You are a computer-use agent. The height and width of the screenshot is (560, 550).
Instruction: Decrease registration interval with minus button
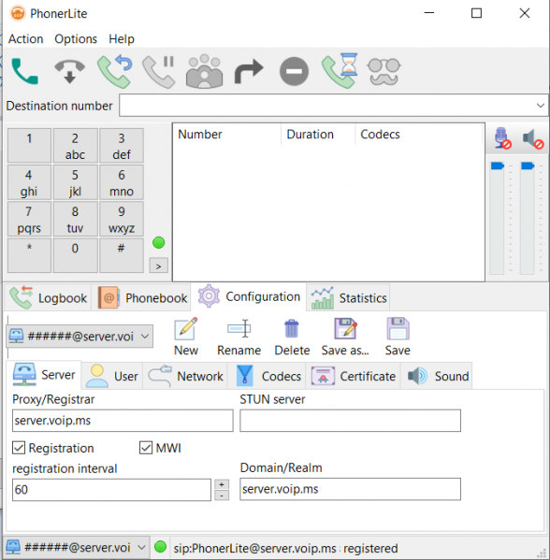click(222, 495)
